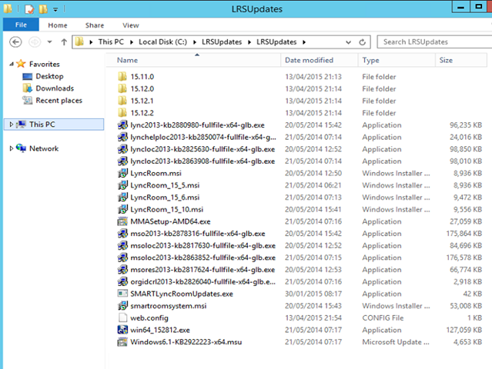
Task: Click the SMARTLyncRoomUpdates.exe icon
Action: tap(122, 294)
